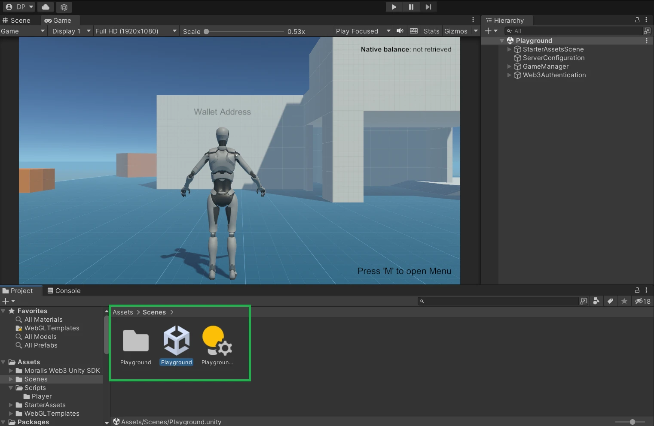Click Assets in the breadcrumb path
The width and height of the screenshot is (654, 426).
tap(123, 312)
